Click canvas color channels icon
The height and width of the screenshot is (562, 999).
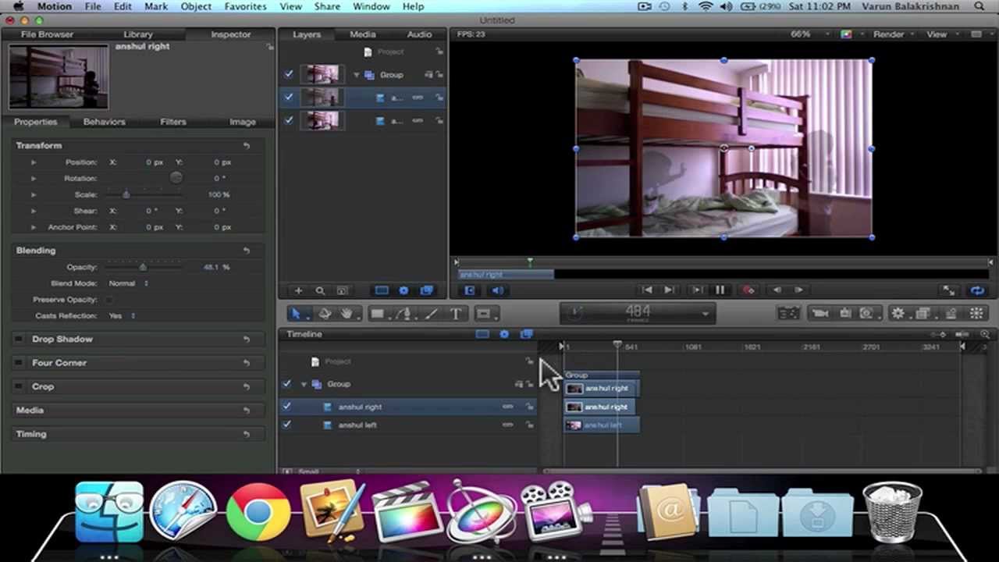[x=846, y=34]
